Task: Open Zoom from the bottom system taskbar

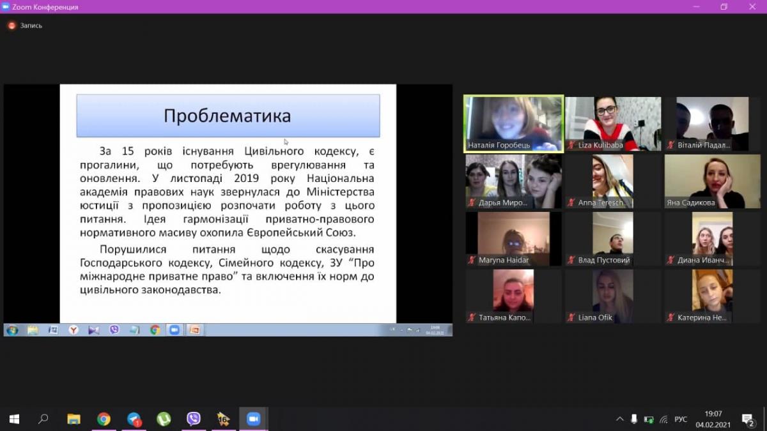Action: click(253, 419)
